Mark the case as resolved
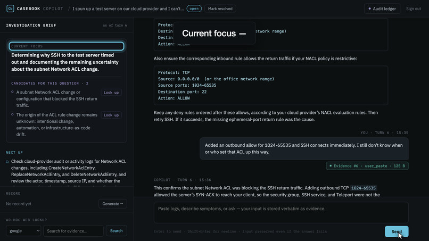Viewport: 429px width, 241px height. point(220,9)
